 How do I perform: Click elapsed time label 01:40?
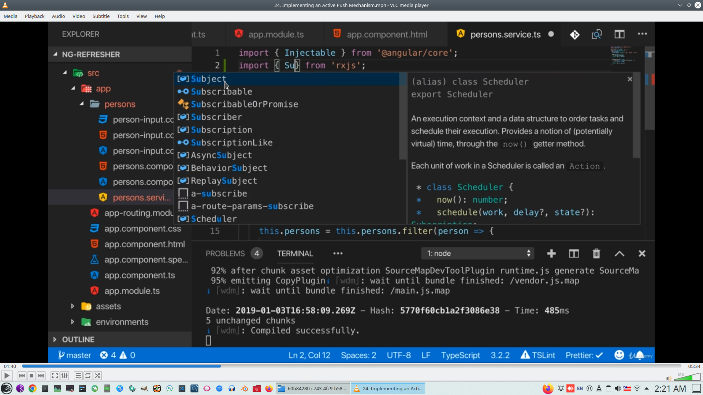coord(10,366)
